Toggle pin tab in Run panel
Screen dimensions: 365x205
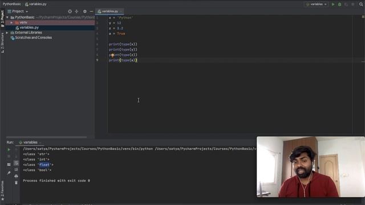[x=9, y=173]
